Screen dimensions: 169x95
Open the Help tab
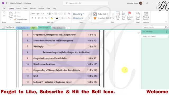[x=54, y=8]
